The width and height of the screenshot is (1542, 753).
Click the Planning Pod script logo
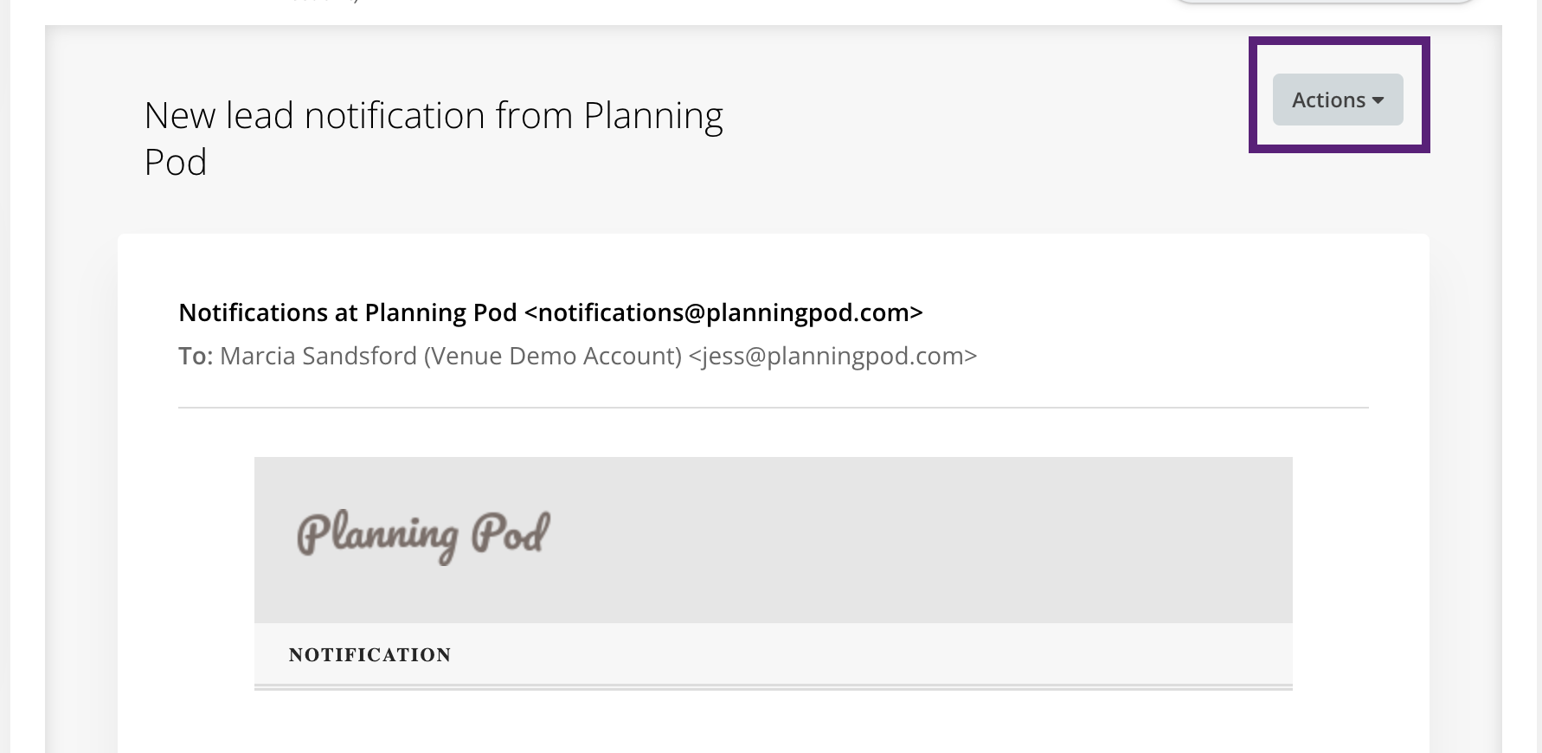click(423, 535)
